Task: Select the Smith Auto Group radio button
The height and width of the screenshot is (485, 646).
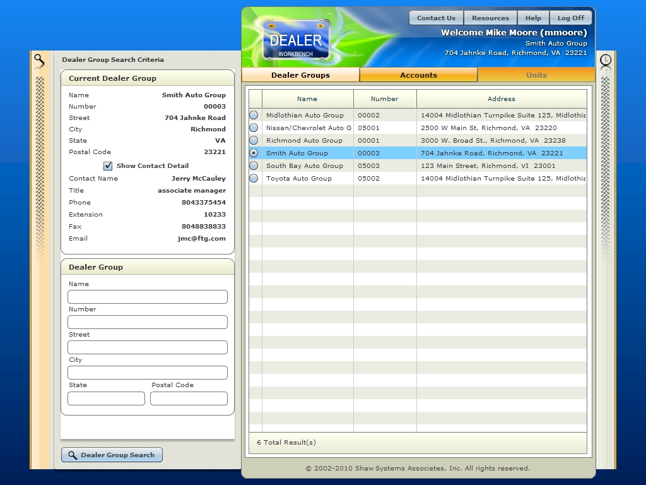Action: click(x=254, y=153)
